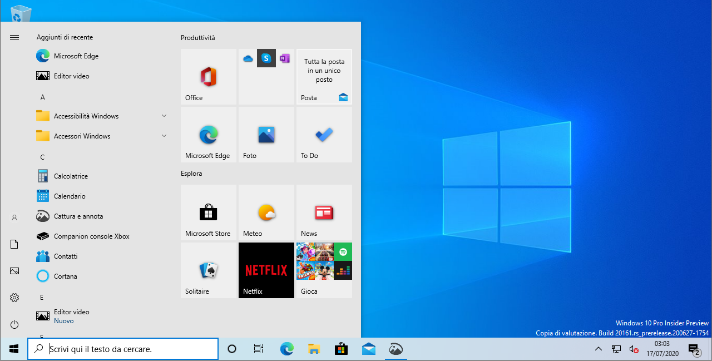Open the clock showing 03:03
The height and width of the screenshot is (361, 712).
tap(662, 349)
